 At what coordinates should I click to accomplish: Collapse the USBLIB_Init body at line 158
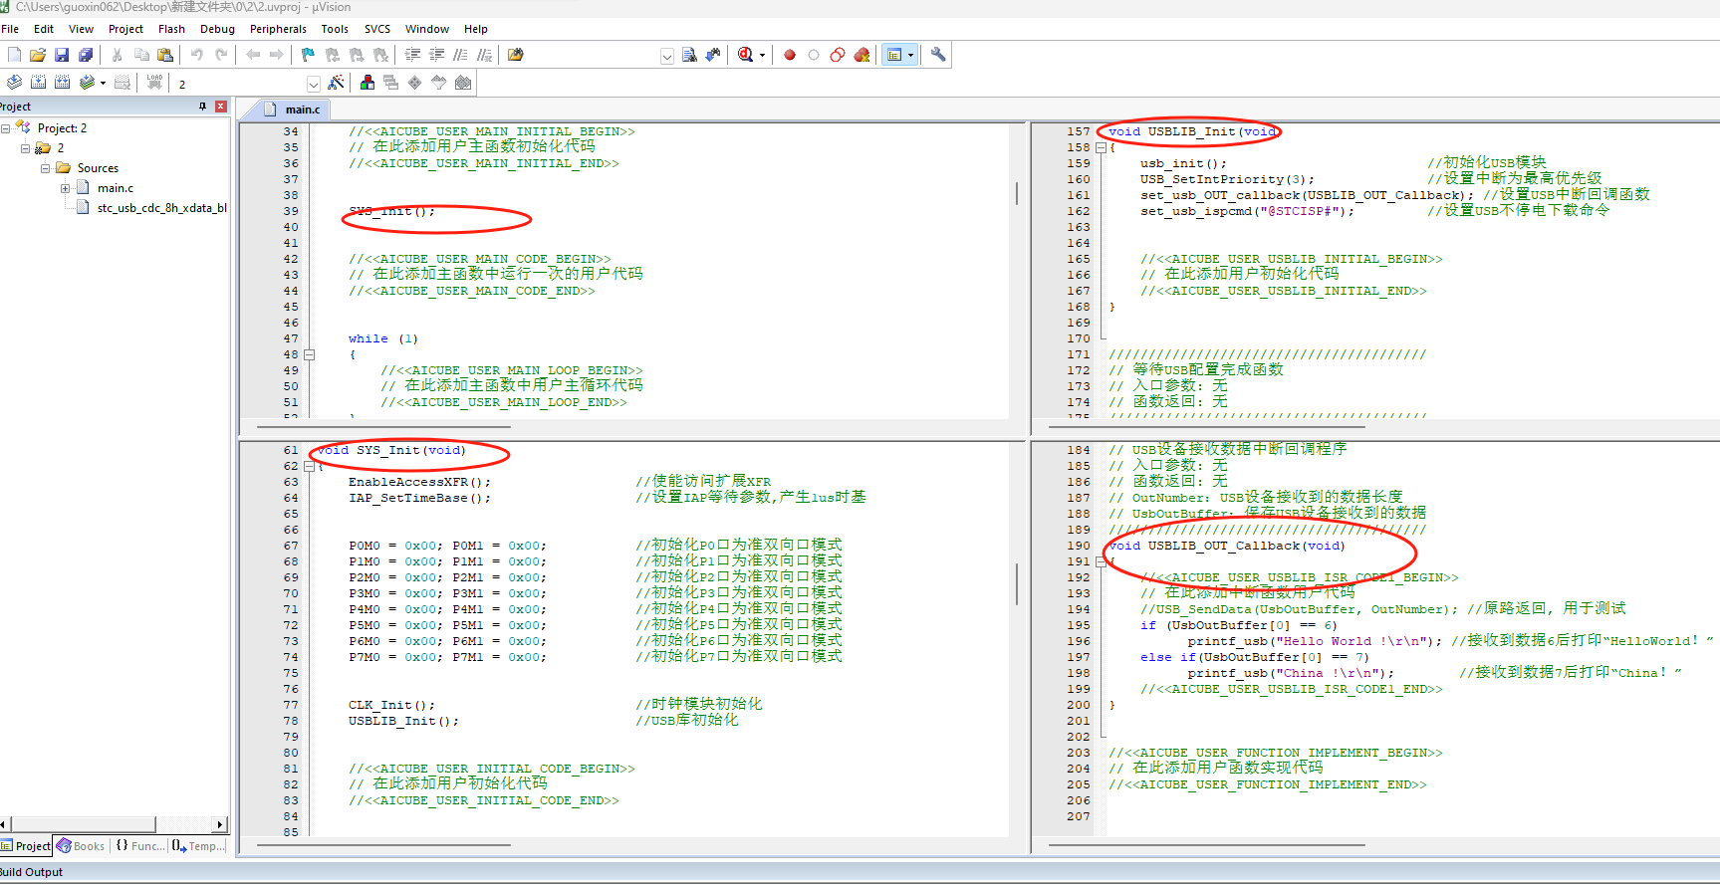coord(1102,147)
